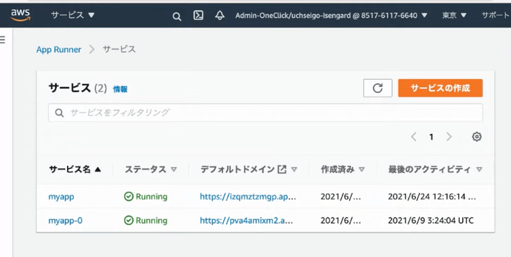The height and width of the screenshot is (257, 511).
Task: Go to previous page arrow
Action: pos(414,137)
